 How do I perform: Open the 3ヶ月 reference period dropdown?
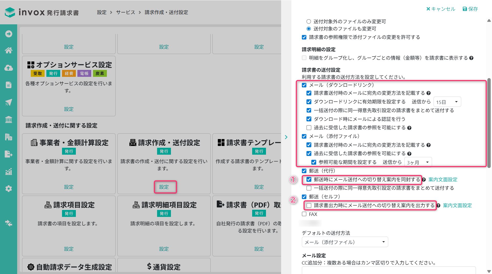pos(418,162)
